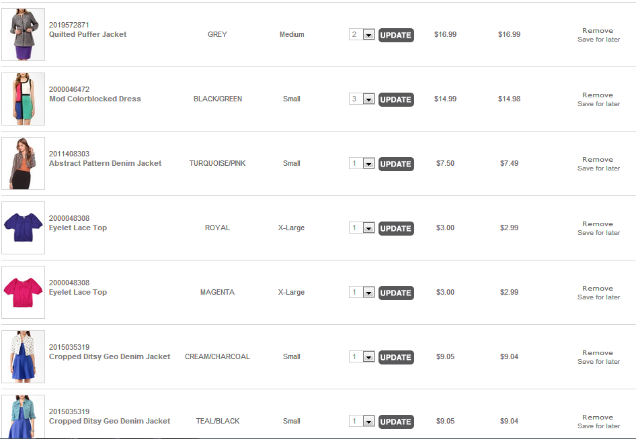
Task: Open quantity dropdown for Mod Colorblocked Dress
Action: coord(368,99)
